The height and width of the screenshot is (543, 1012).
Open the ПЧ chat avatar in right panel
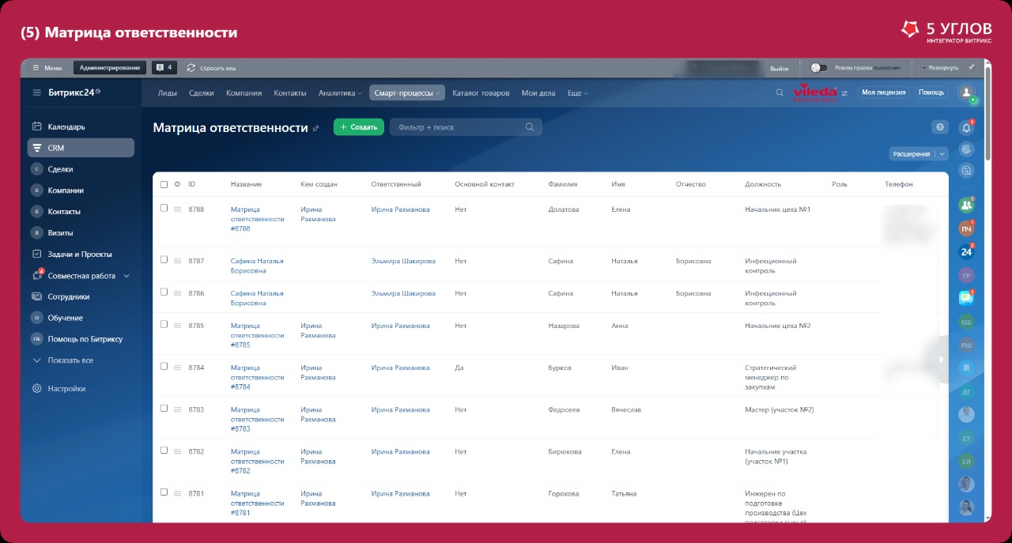pos(965,228)
